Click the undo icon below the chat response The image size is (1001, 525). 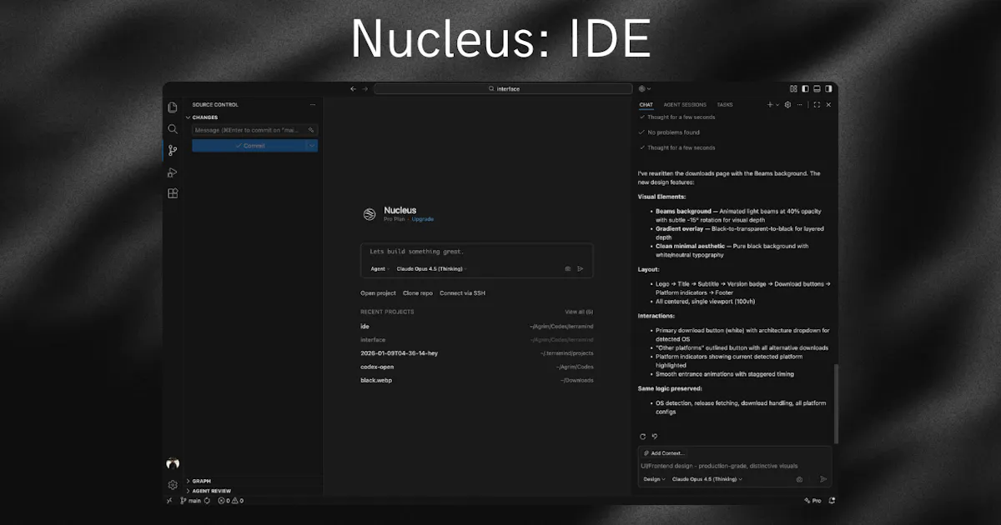click(x=655, y=436)
